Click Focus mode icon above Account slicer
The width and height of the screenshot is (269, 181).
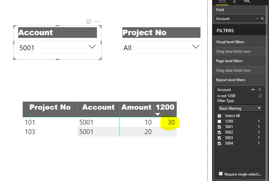point(89,21)
